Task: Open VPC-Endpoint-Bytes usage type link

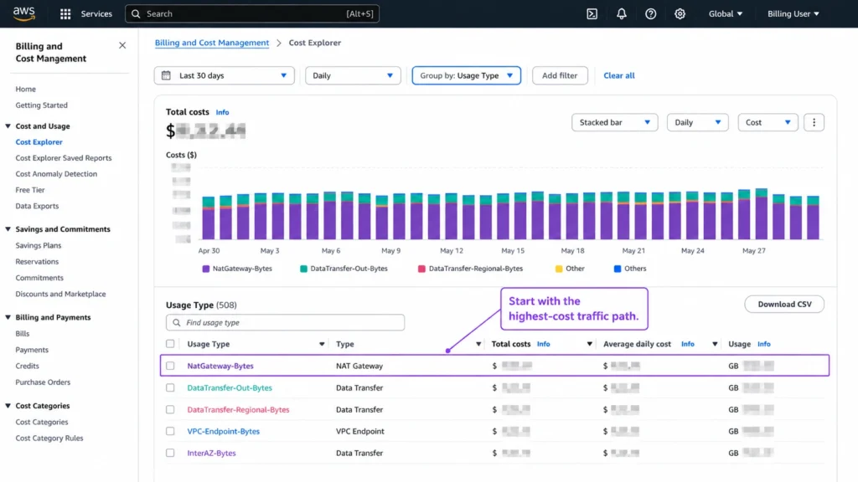Action: coord(223,431)
